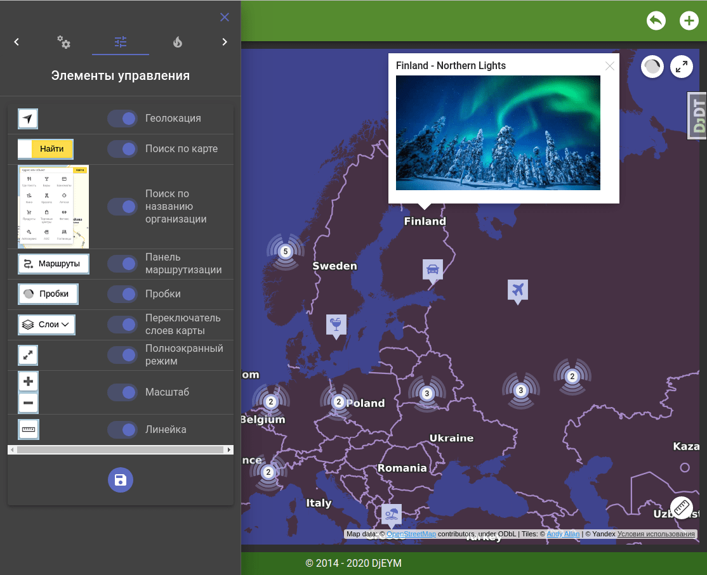Click the zoom plus preview icon

28,382
